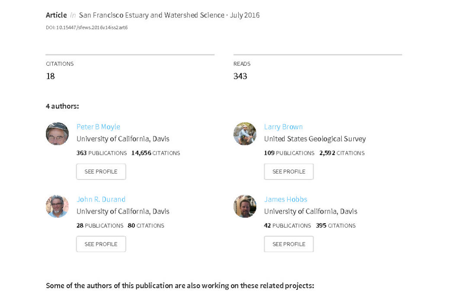
Task: Click Larry Brown's profile photo
Action: tap(245, 134)
